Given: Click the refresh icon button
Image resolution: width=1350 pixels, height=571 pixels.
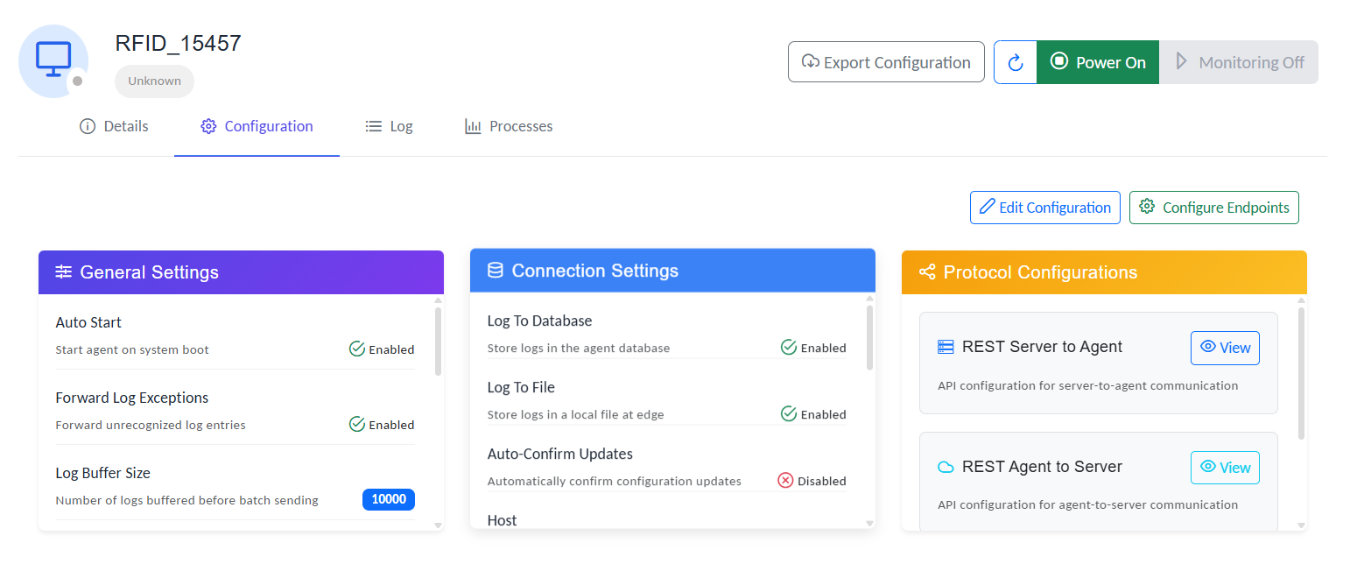Looking at the screenshot, I should (1016, 62).
